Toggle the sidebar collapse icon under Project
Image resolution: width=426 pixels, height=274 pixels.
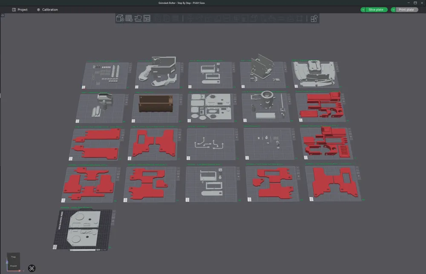tap(3, 15)
